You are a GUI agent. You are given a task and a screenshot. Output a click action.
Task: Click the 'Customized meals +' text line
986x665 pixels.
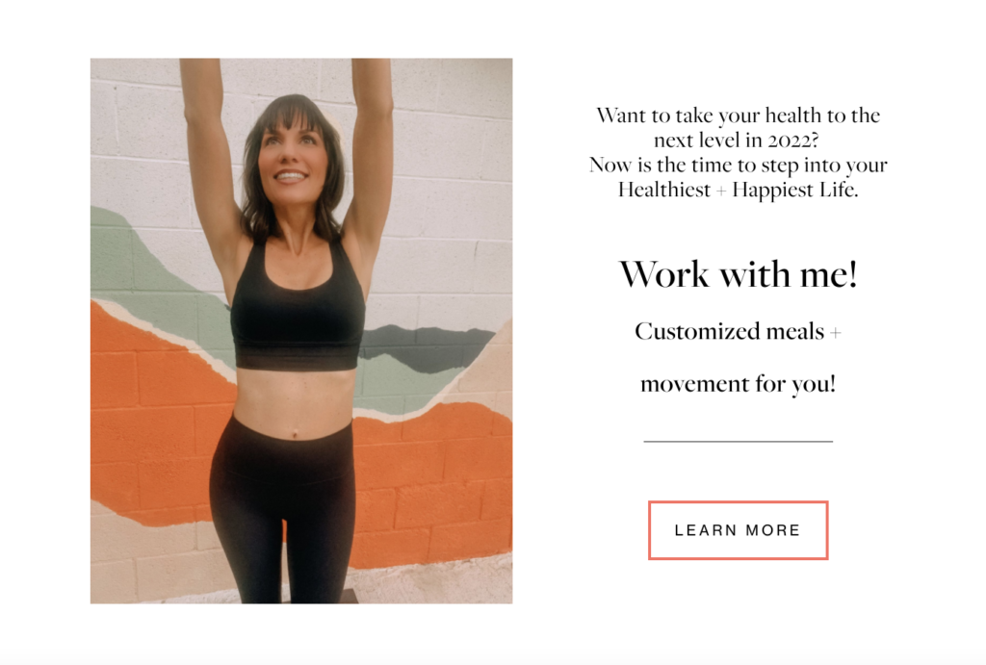coord(738,331)
